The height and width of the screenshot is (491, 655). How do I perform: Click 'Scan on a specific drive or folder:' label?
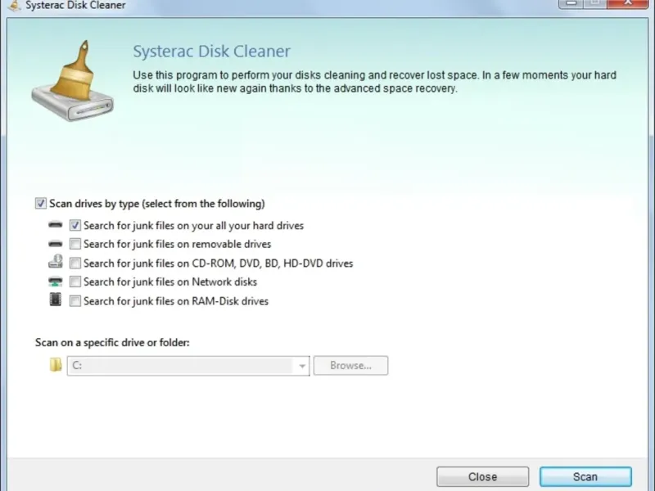[112, 342]
